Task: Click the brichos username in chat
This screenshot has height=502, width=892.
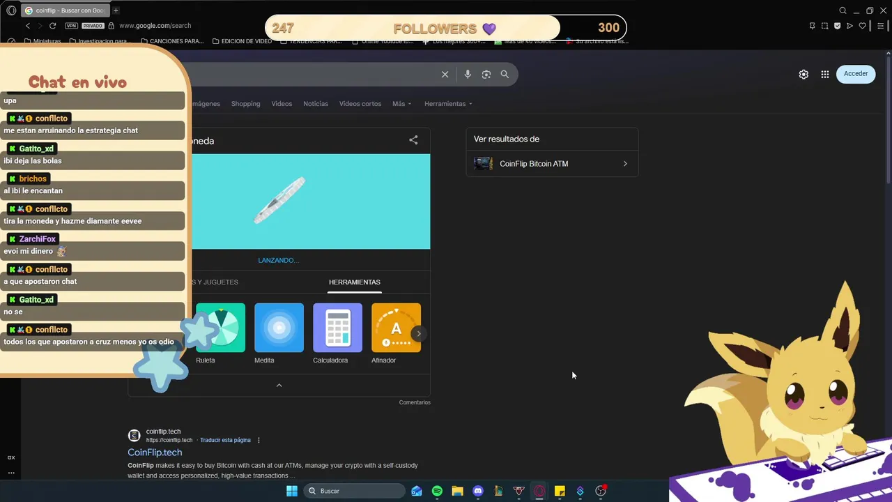Action: point(33,179)
